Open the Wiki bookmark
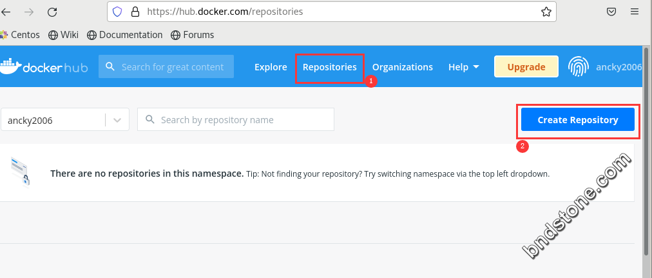This screenshot has height=278, width=652. tap(64, 35)
